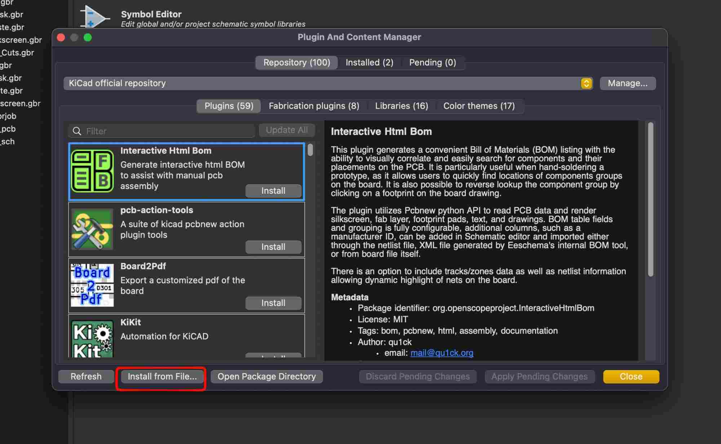The image size is (721, 444).
Task: Open the mail@qu1ck.org email link
Action: pyautogui.click(x=442, y=353)
